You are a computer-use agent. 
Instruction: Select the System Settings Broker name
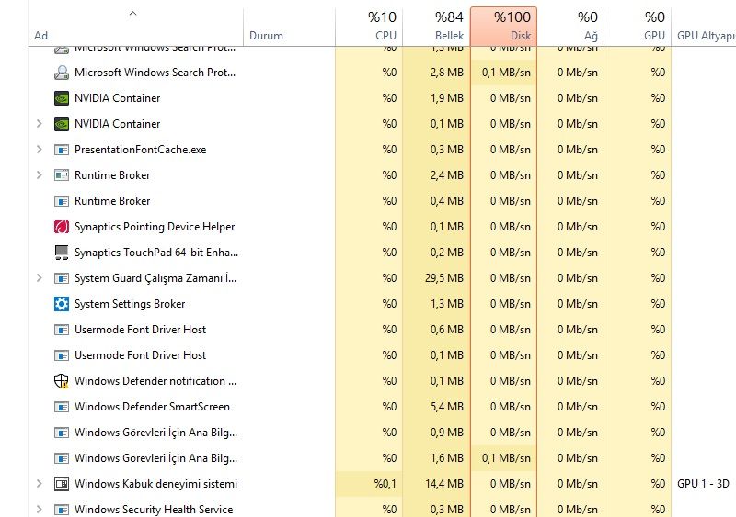pos(130,304)
